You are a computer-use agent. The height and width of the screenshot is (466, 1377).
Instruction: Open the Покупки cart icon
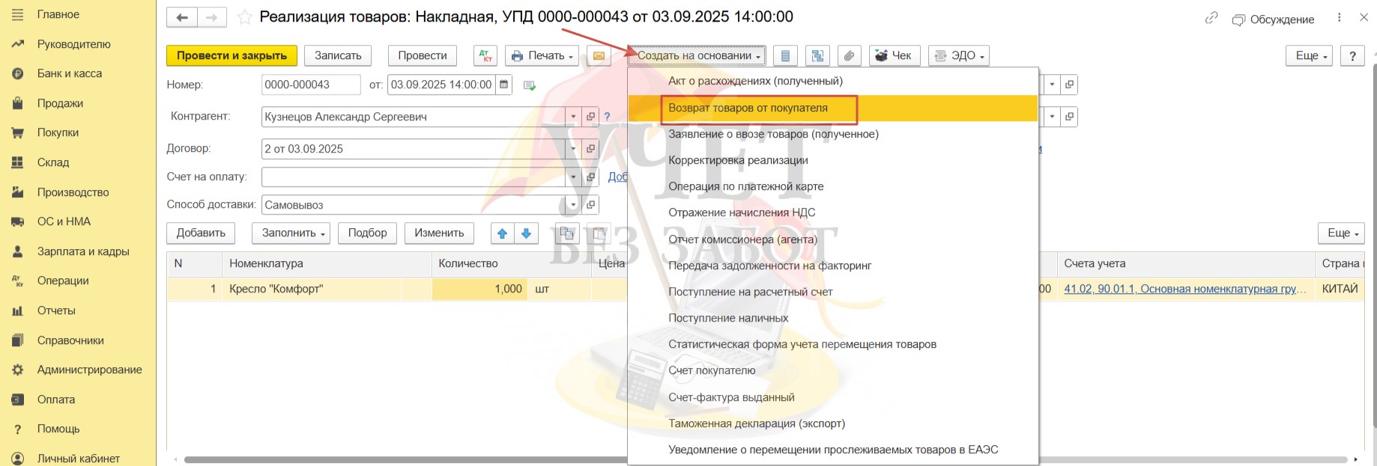tap(18, 132)
